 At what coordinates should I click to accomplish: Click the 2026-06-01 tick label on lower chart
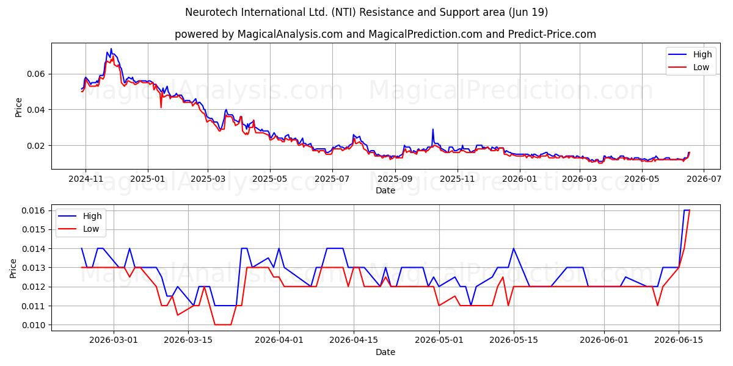tap(604, 341)
